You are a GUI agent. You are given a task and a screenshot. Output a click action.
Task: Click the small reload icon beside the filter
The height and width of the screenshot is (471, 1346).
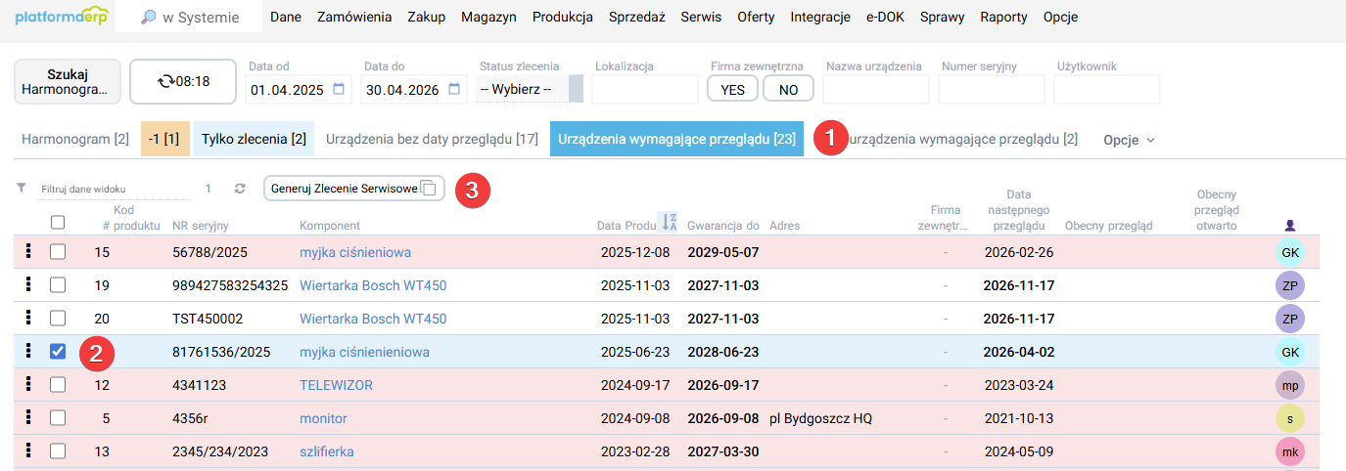pyautogui.click(x=240, y=188)
